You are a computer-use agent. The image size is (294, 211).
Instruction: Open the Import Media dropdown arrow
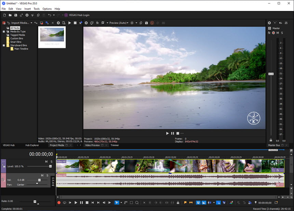[x=31, y=23]
